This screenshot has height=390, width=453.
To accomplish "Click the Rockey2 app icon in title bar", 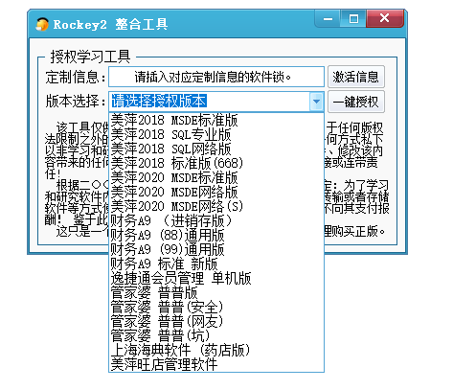I will pos(42,25).
